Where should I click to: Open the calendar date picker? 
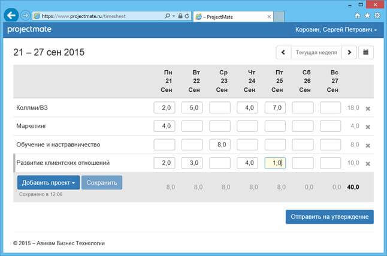tap(366, 52)
